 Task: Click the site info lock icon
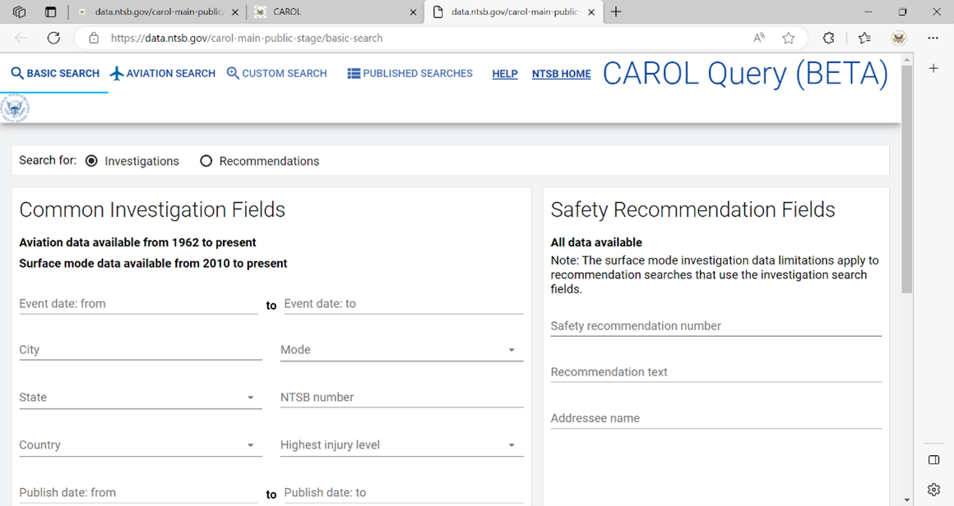coord(94,39)
